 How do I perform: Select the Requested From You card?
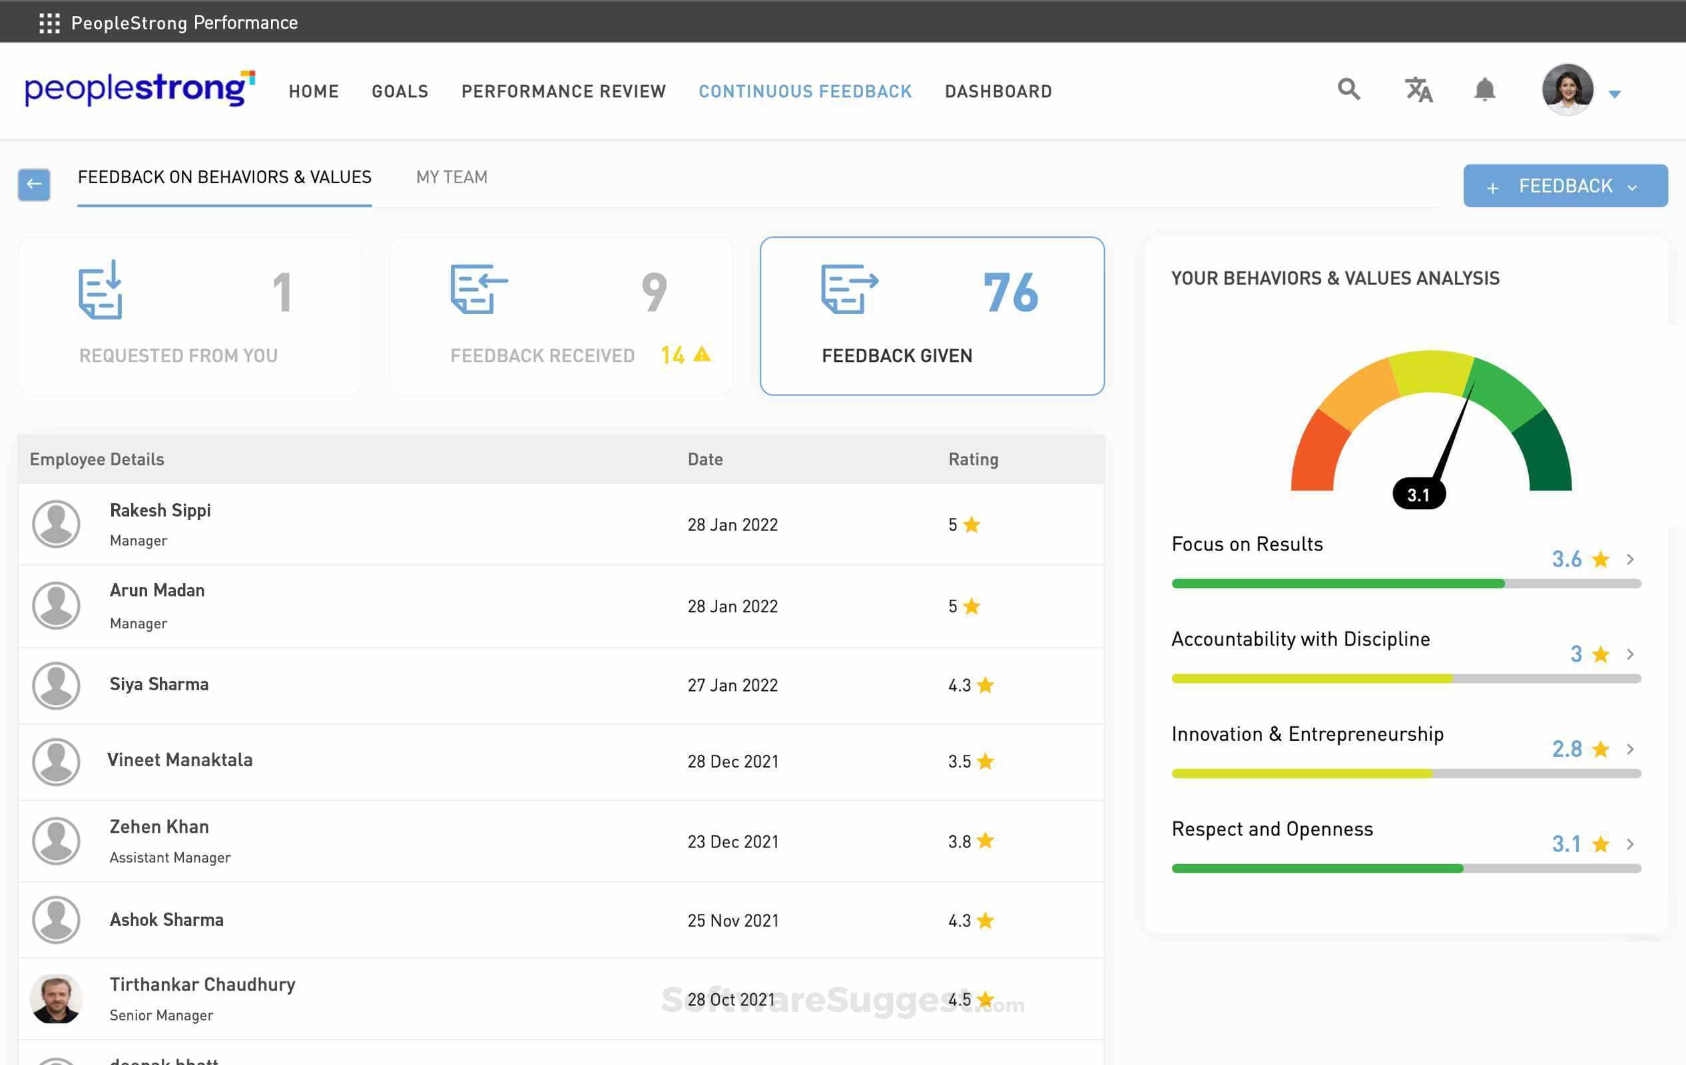(x=189, y=315)
